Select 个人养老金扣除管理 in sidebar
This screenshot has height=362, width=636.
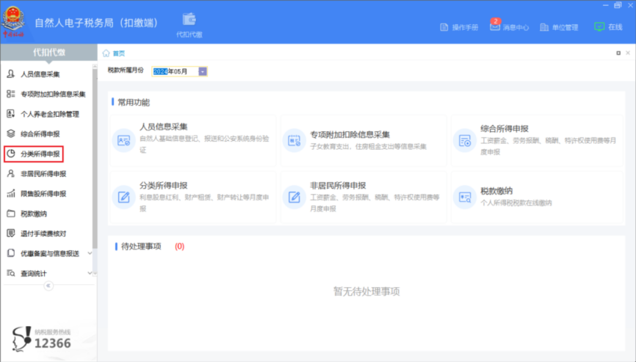pyautogui.click(x=48, y=114)
